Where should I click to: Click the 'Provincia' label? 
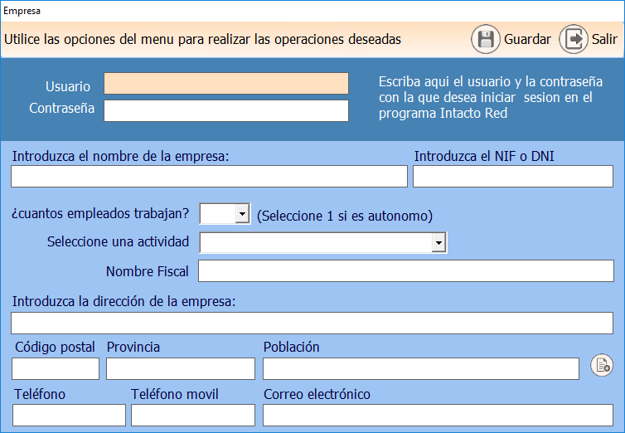pos(133,348)
